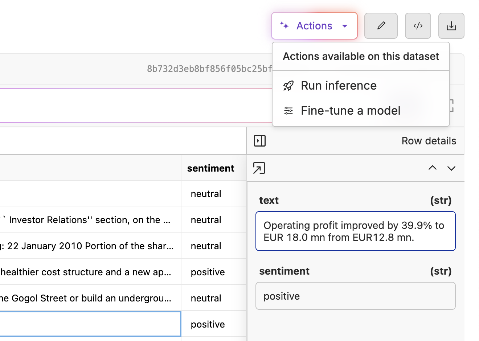Go to next row with down chevron
Image resolution: width=479 pixels, height=341 pixels.
click(x=451, y=168)
